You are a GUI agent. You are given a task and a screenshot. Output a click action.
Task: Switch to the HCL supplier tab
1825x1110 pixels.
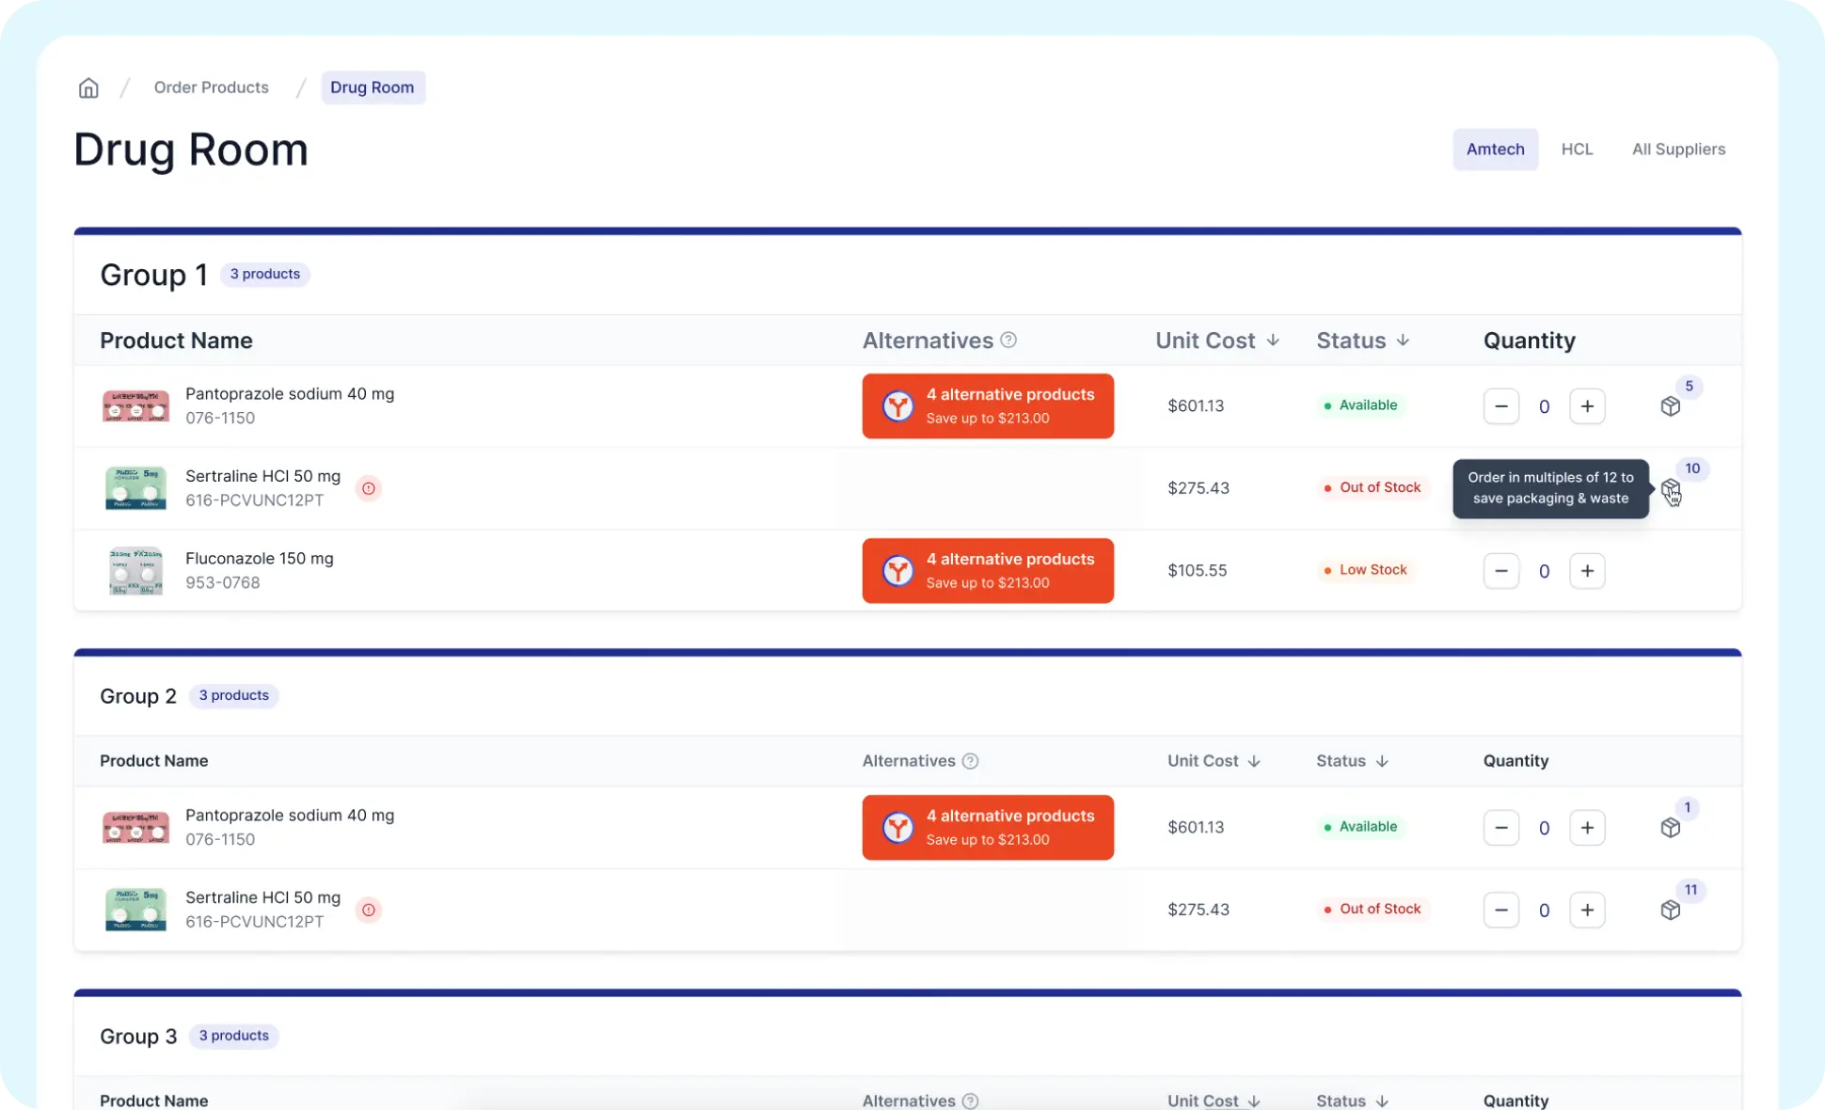[x=1577, y=149]
